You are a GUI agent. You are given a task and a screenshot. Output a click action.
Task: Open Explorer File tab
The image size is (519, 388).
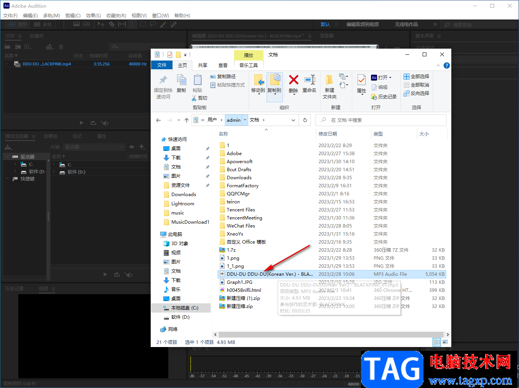pos(162,65)
